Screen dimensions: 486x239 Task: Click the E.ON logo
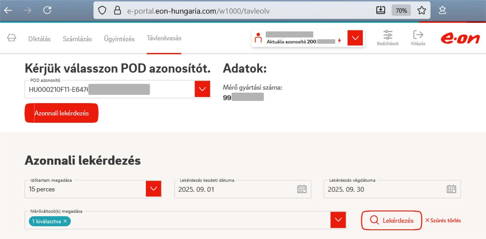(460, 38)
